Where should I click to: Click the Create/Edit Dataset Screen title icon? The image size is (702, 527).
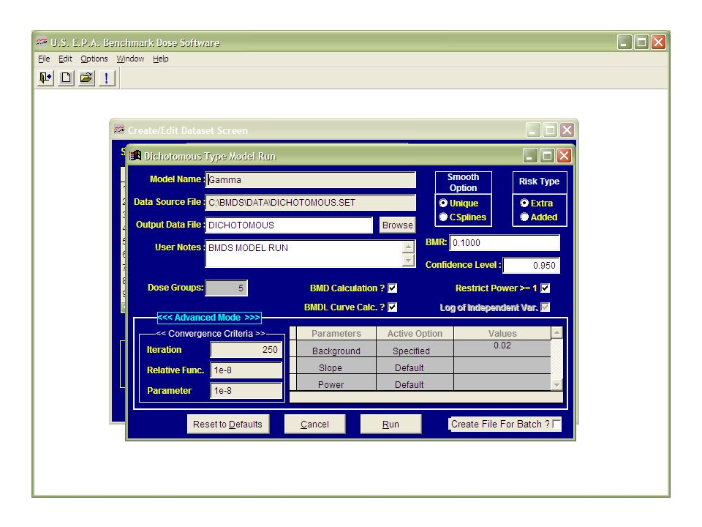(x=119, y=130)
